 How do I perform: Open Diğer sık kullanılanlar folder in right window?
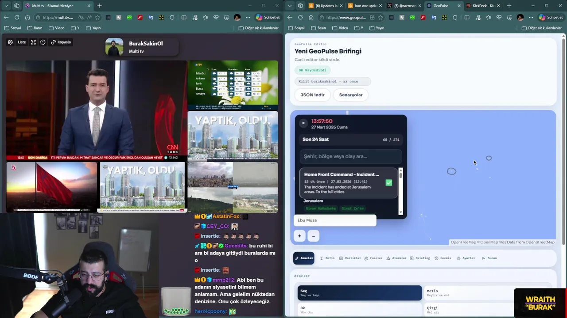pyautogui.click(x=542, y=28)
